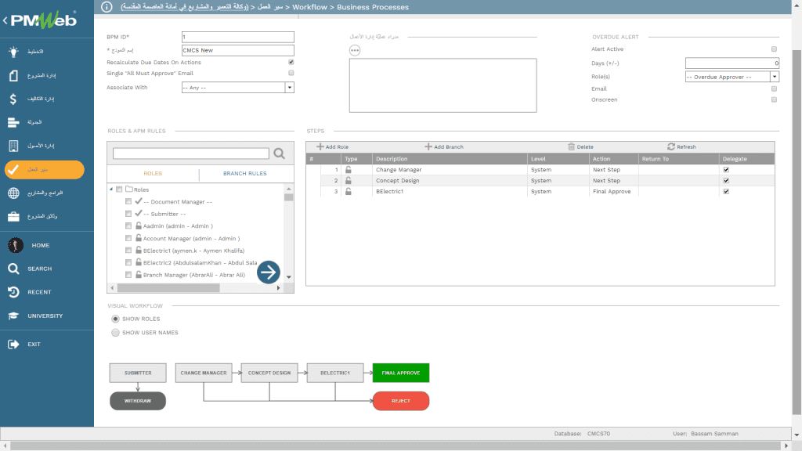Enable Single All Must Approve Email checkbox
Image resolution: width=802 pixels, height=451 pixels.
(291, 73)
